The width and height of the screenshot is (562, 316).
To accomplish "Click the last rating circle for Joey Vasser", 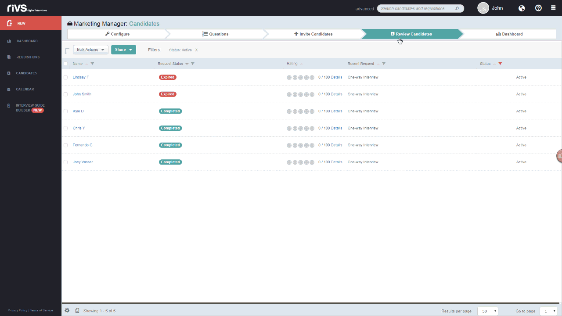I will click(312, 162).
